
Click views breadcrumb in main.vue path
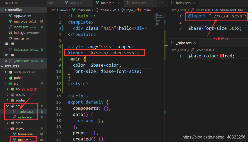[x=63, y=10]
